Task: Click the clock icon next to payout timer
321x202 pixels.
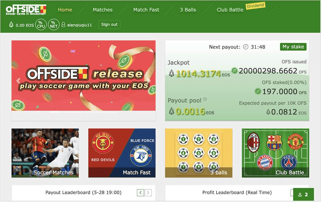Action: tap(246, 47)
